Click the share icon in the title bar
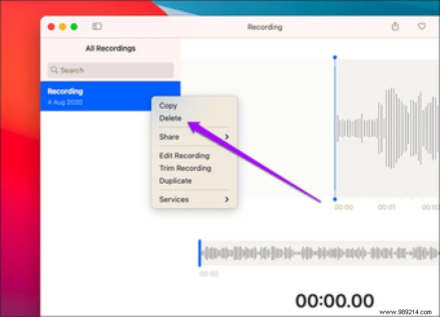This screenshot has width=440, height=317. (x=395, y=26)
